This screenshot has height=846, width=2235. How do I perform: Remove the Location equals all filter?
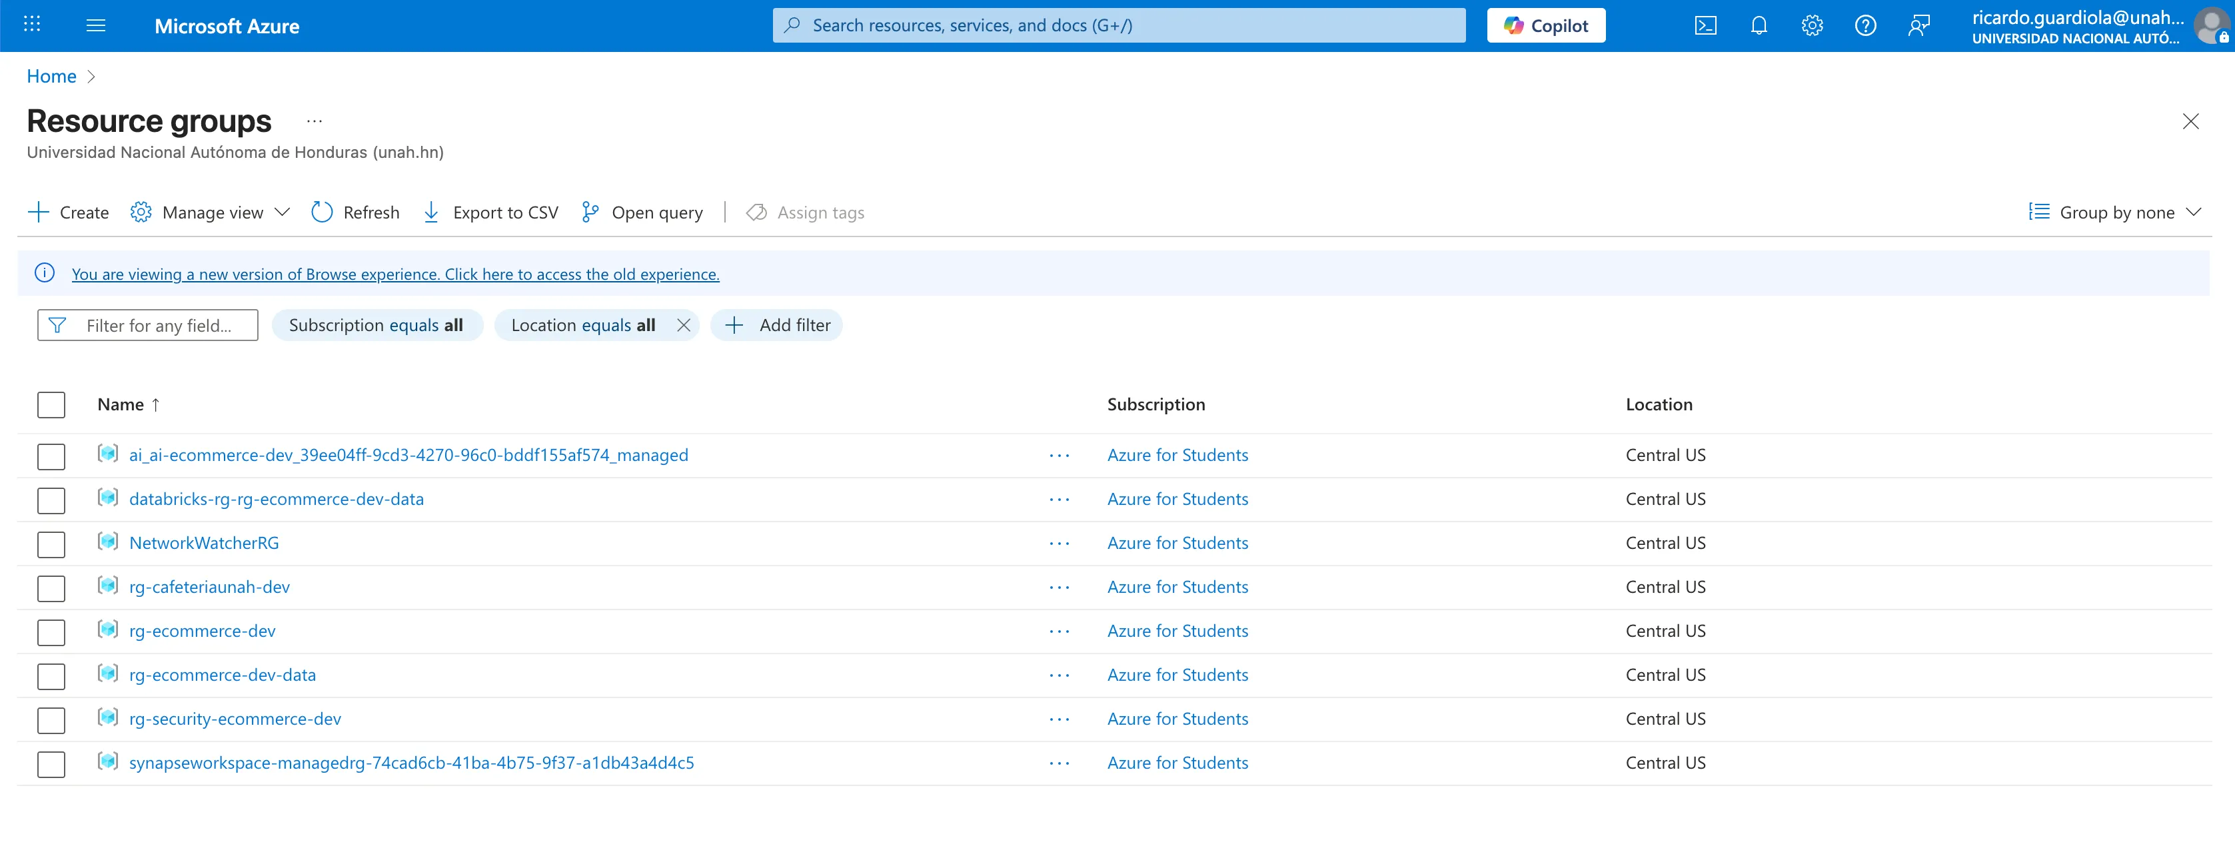pos(684,325)
